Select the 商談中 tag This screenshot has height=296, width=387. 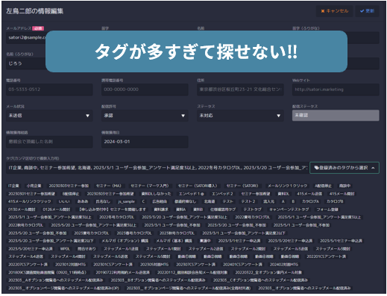click(x=344, y=186)
